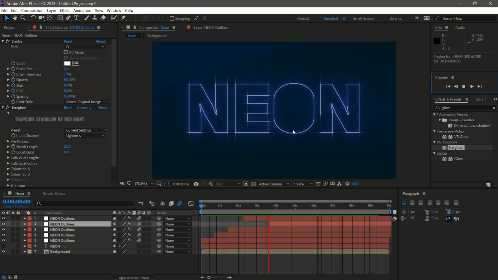This screenshot has width=498, height=280.
Task: Open the Input Channel Lightness dropdown
Action: [x=85, y=136]
